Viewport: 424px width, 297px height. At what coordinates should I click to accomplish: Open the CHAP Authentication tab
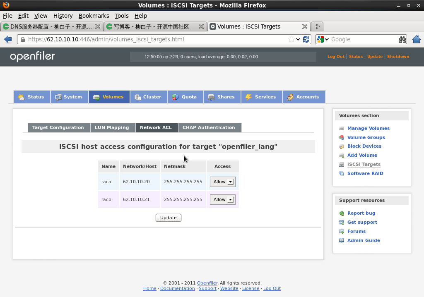point(209,127)
